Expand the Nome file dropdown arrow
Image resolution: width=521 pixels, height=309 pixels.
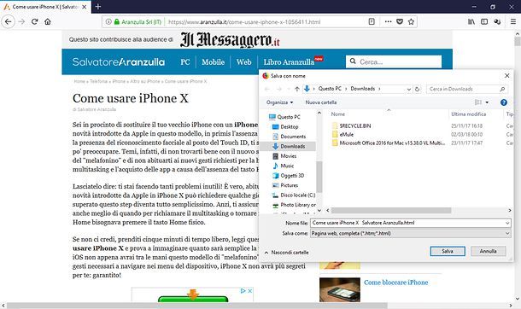tap(507, 223)
